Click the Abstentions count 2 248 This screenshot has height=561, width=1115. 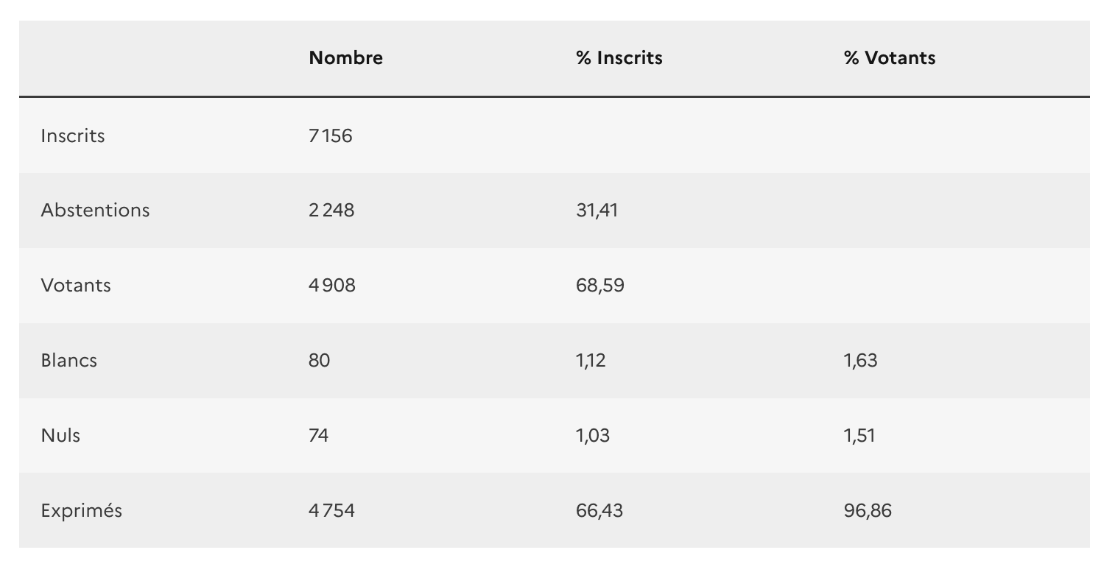coord(331,211)
